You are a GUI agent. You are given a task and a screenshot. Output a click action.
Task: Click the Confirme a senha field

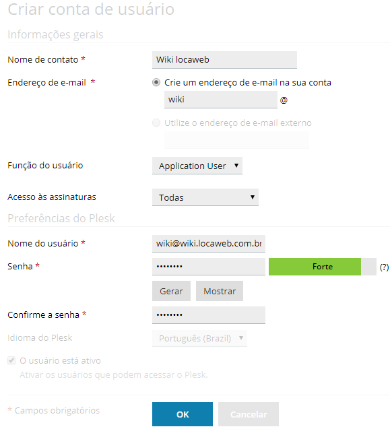point(209,315)
